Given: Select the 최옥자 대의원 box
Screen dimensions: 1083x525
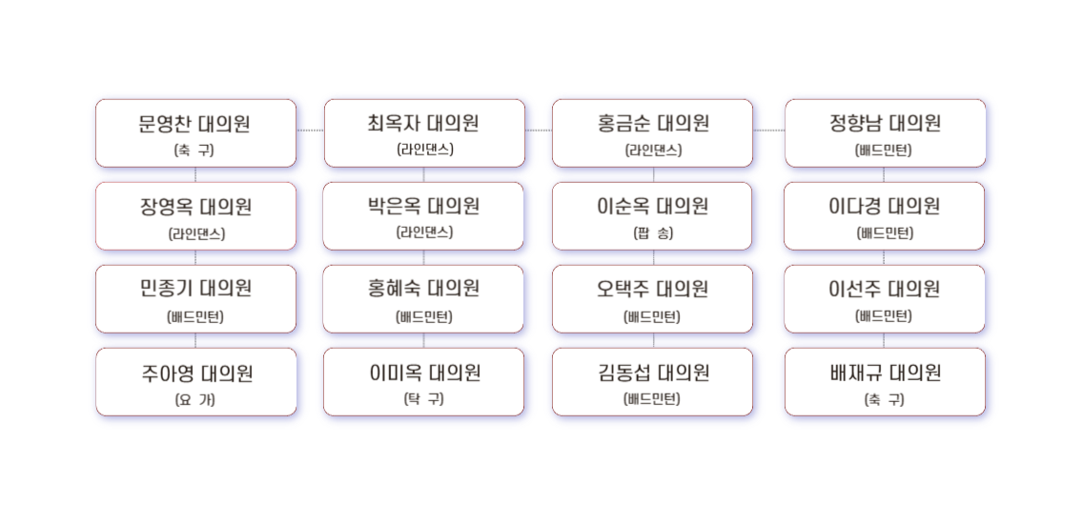Looking at the screenshot, I should (424, 133).
